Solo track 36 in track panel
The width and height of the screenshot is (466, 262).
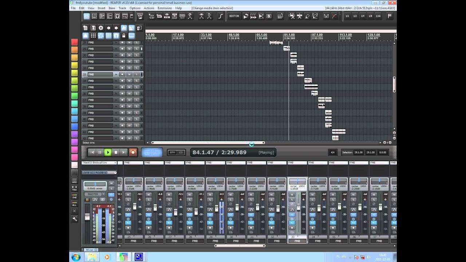click(x=136, y=94)
